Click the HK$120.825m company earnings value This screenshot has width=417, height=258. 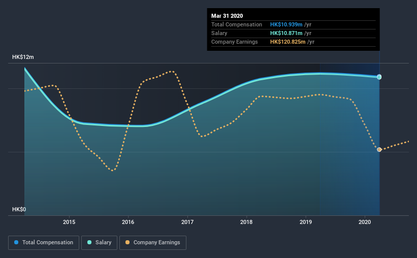pyautogui.click(x=288, y=42)
